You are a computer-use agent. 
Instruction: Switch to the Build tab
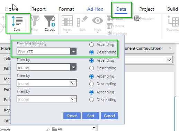173,9
